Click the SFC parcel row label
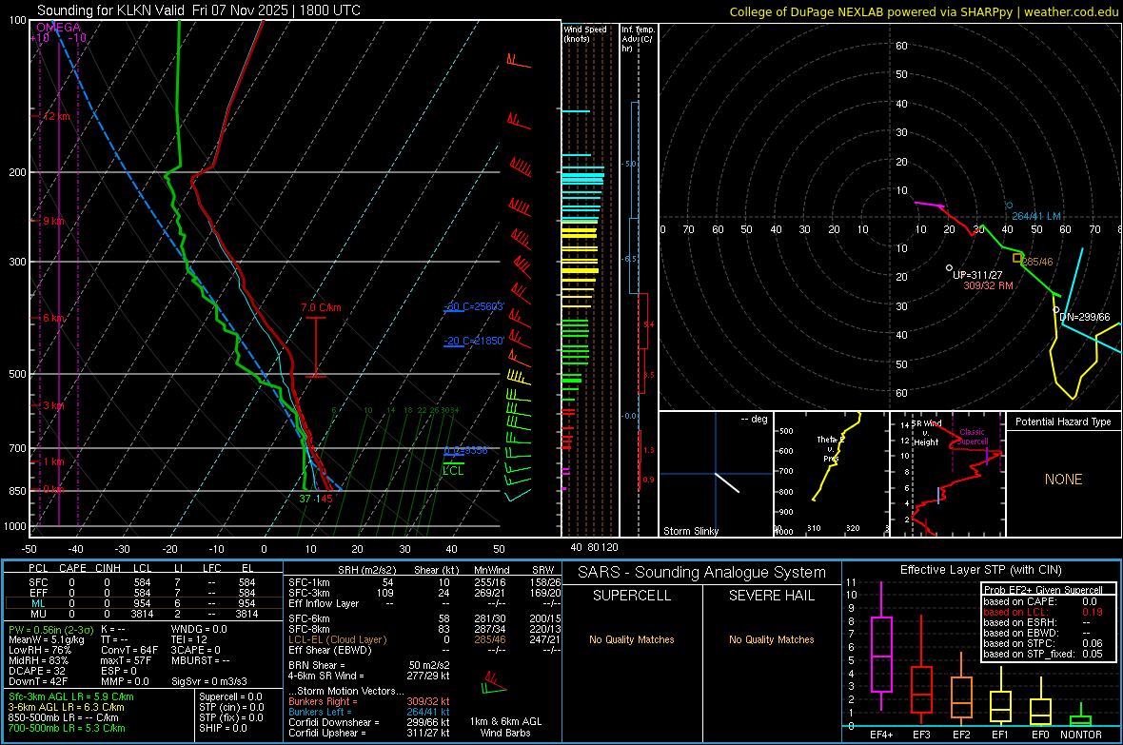 click(x=38, y=582)
